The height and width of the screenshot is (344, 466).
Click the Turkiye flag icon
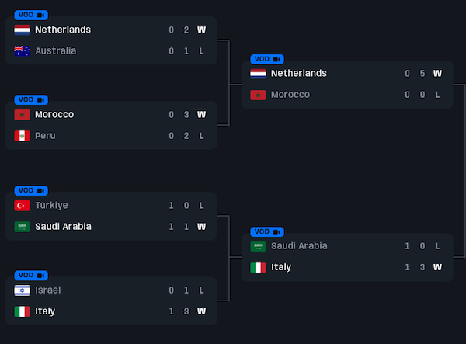[22, 206]
